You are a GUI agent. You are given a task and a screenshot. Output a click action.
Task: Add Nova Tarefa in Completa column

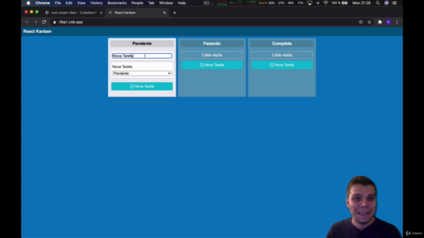pyautogui.click(x=282, y=65)
